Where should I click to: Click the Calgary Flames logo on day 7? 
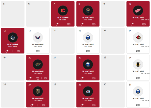[x=63, y=11]
